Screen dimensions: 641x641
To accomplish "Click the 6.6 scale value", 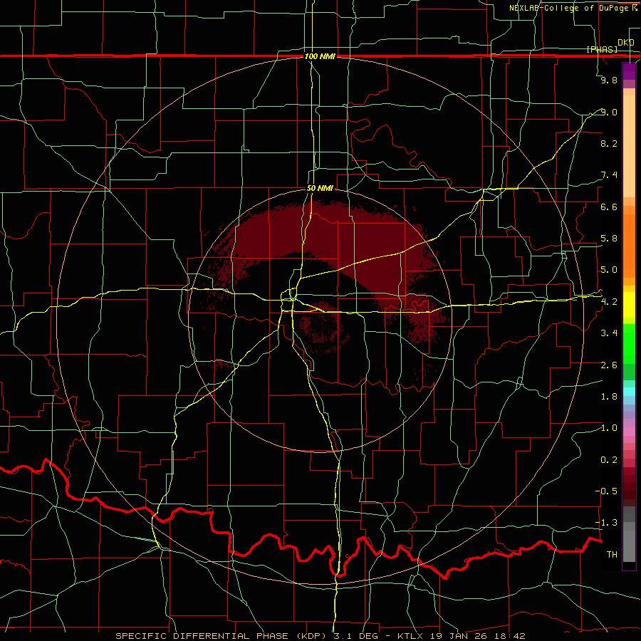I will pos(609,207).
